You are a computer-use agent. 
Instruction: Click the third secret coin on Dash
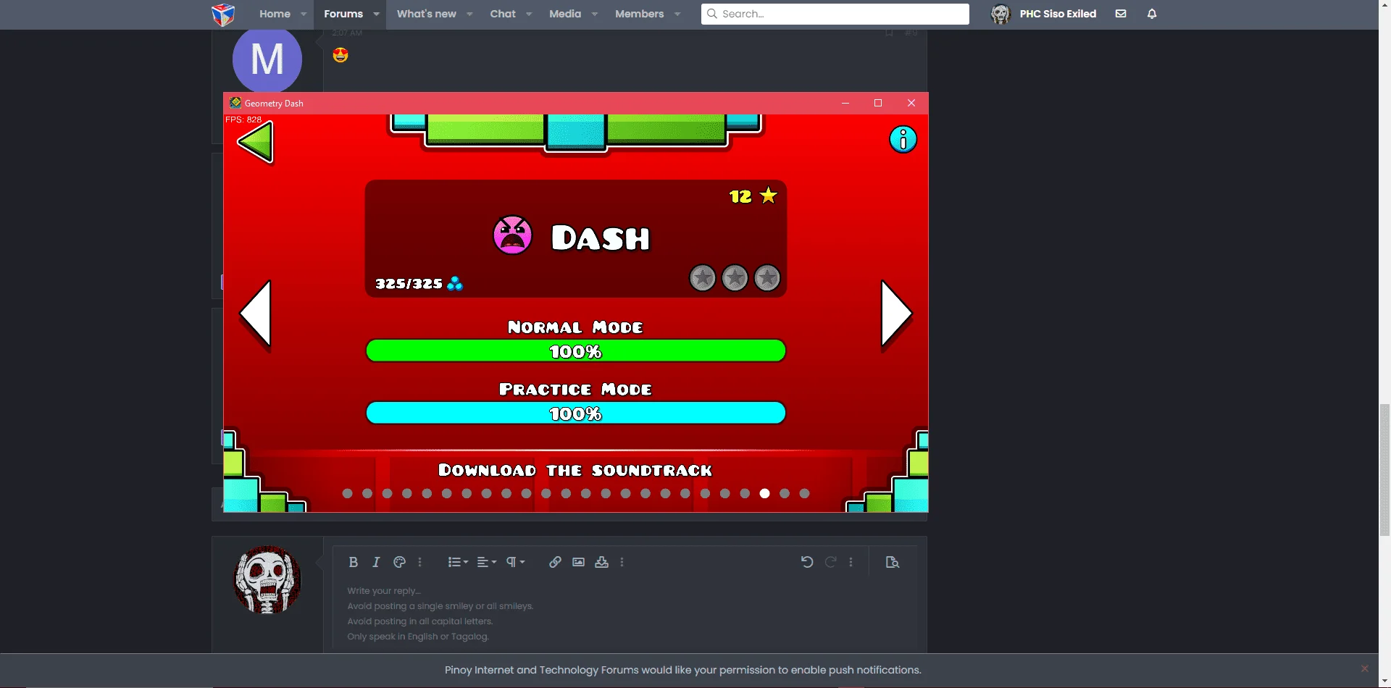(x=767, y=278)
